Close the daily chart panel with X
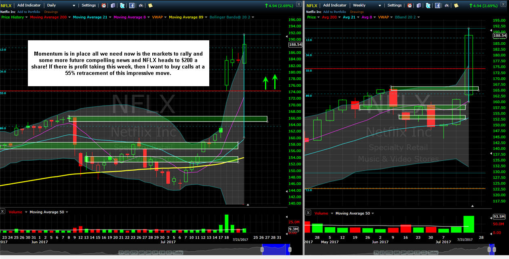This screenshot has width=509, height=259. 298,4
